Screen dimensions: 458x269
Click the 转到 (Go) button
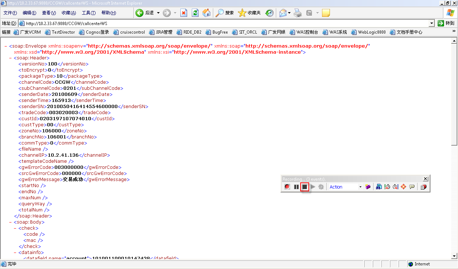446,23
